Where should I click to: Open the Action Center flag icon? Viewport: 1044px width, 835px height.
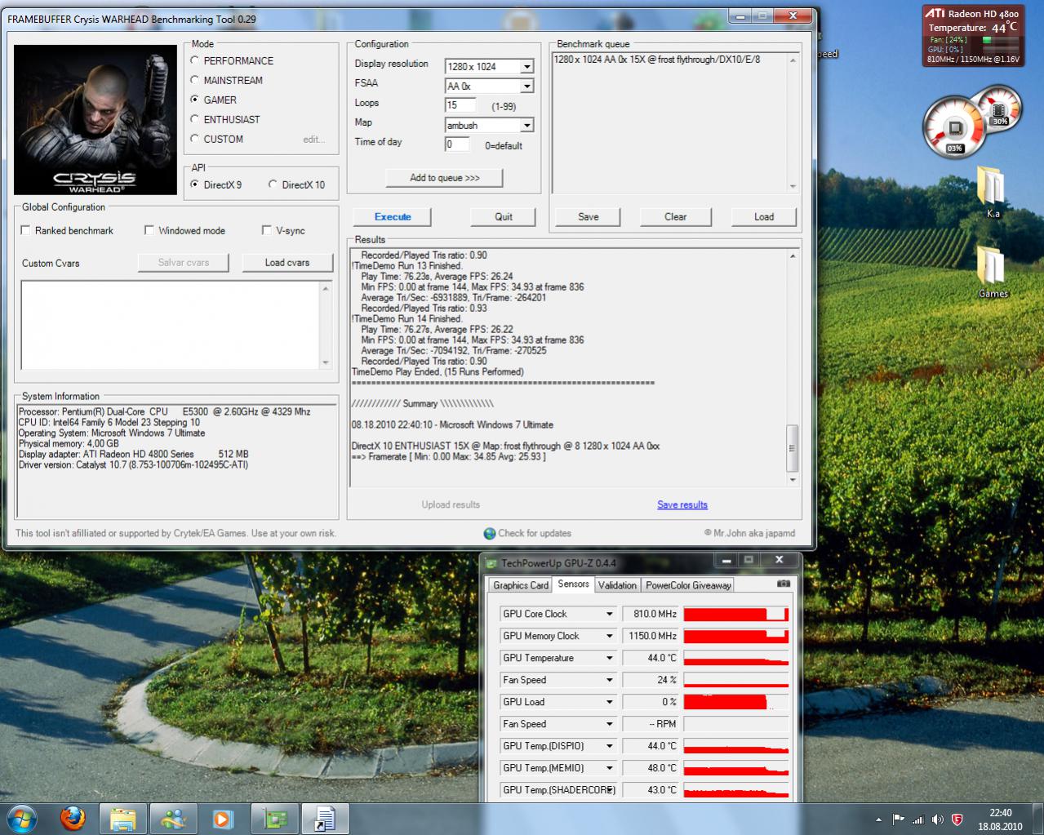[898, 819]
